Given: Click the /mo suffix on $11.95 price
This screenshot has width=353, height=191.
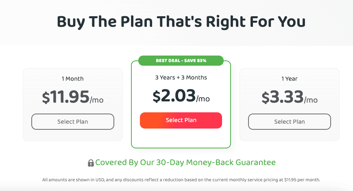Looking at the screenshot, I should [96, 100].
